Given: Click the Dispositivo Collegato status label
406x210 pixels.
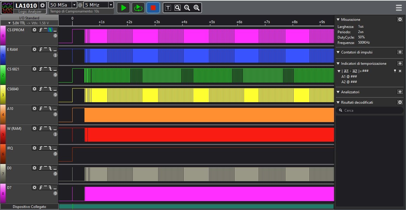Looking at the screenshot, I should click(29, 206).
